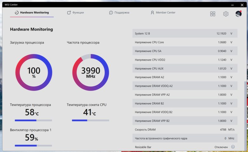Select the Напряжение CPU SA row
Image resolution: width=248 pixels, height=152 pixels.
(185, 51)
